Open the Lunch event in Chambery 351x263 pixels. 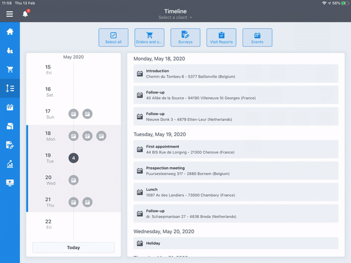[x=236, y=192]
